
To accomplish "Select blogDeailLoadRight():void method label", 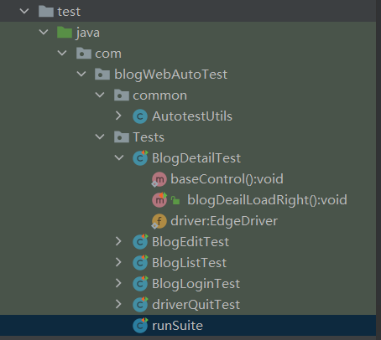I will coord(267,200).
